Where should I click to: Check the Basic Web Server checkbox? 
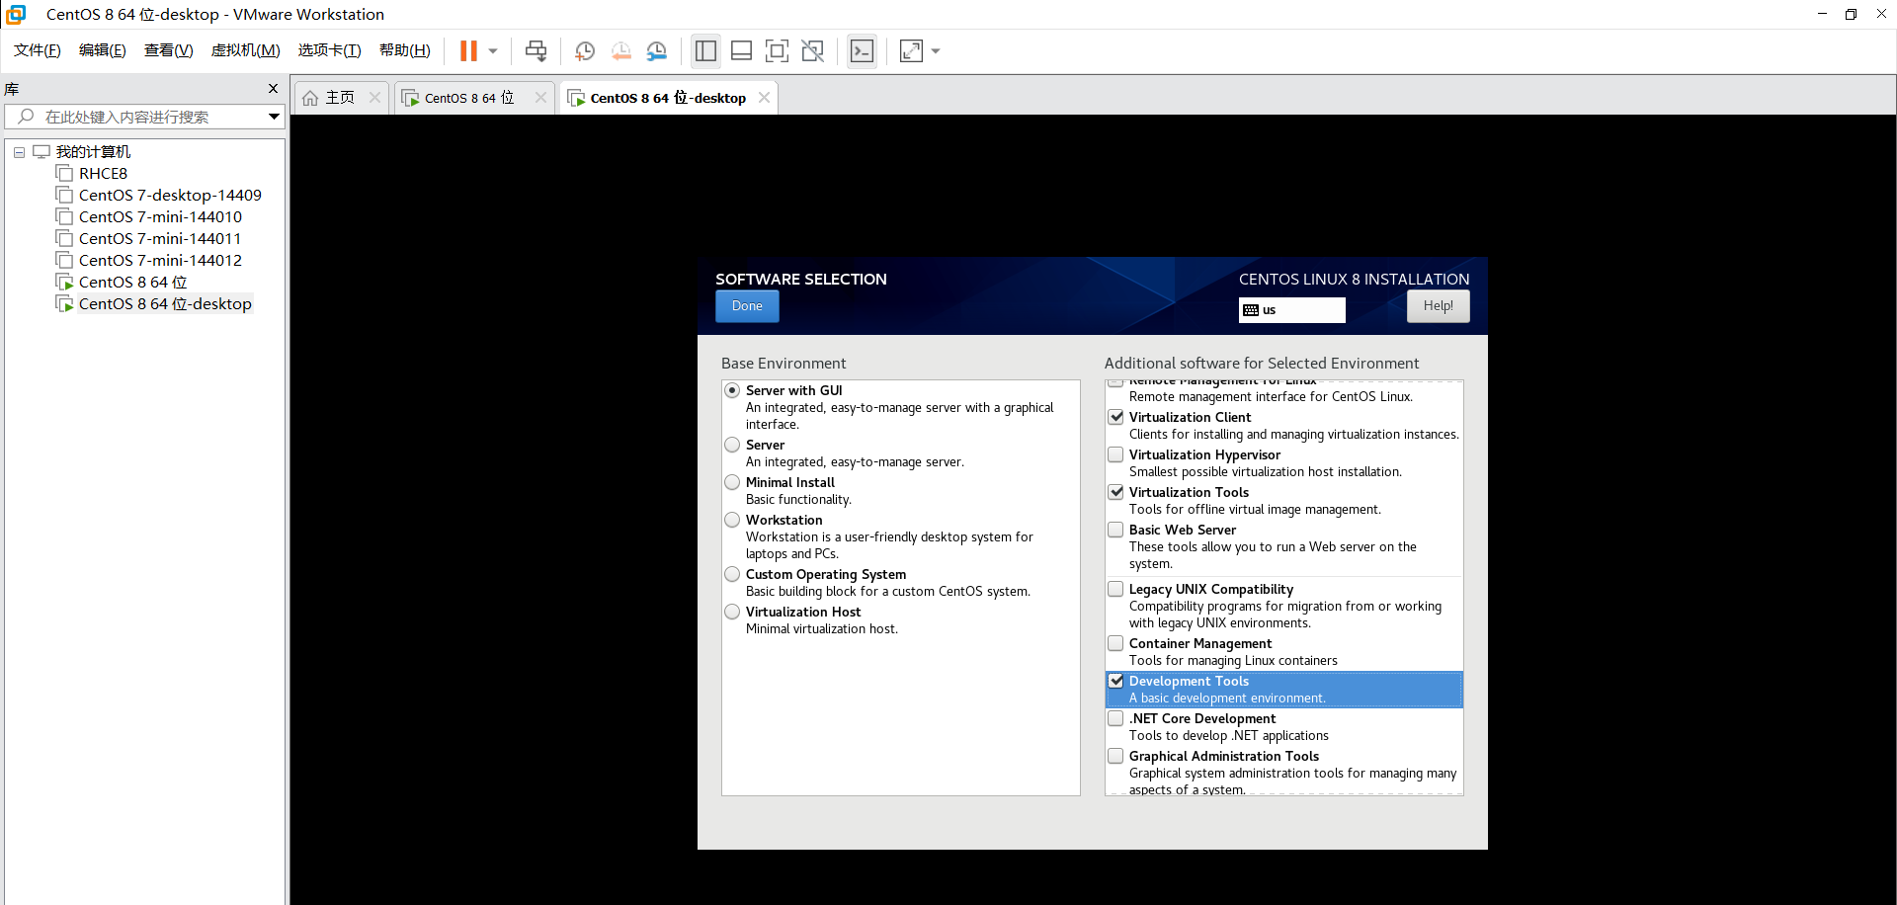[1115, 531]
